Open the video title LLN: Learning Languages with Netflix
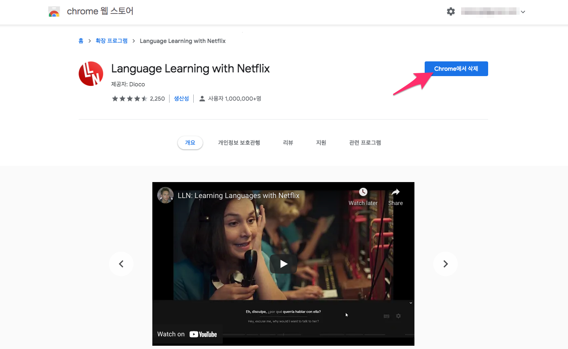This screenshot has width=568, height=349. 238,196
